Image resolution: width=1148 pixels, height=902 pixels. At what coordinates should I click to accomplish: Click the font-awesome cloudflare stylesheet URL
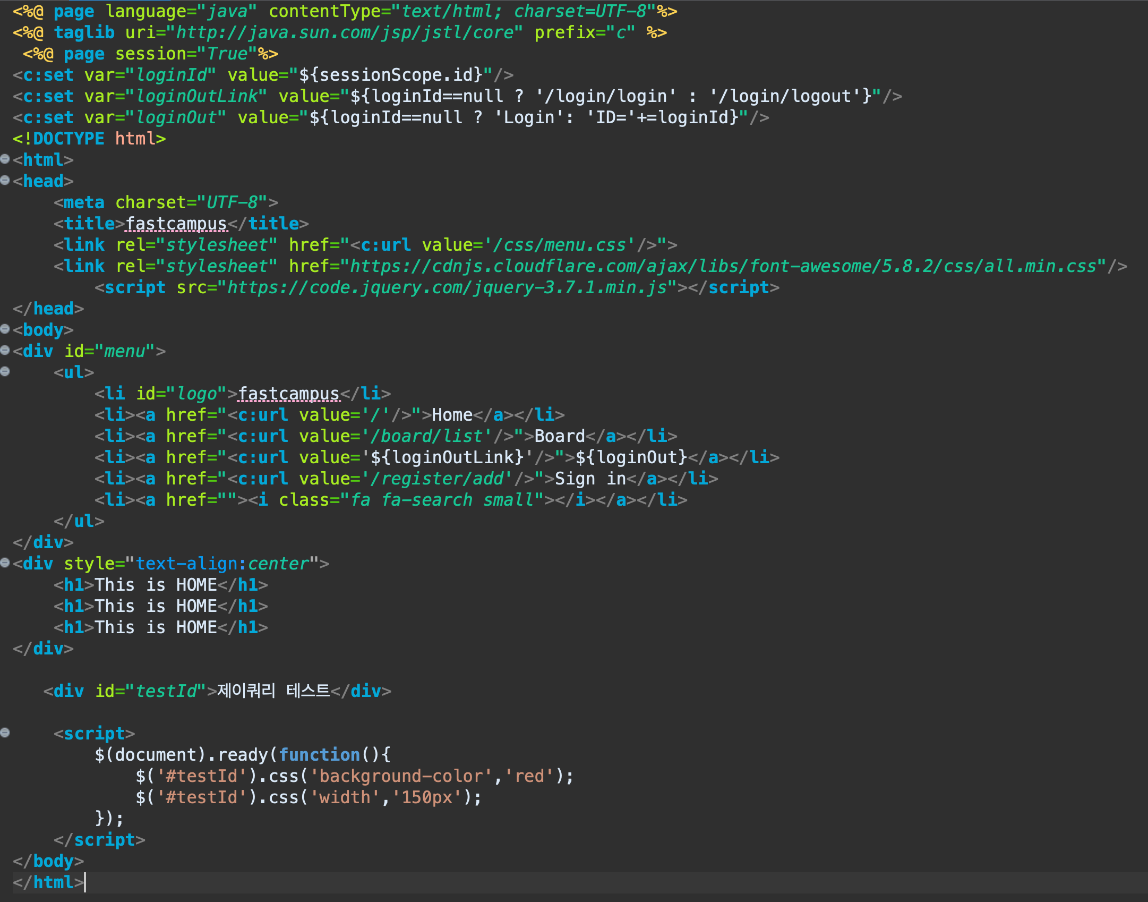point(722,266)
